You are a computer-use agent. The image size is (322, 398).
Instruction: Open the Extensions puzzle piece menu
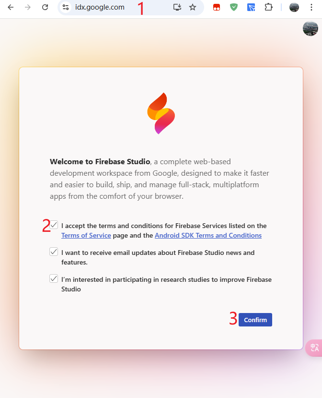pos(268,7)
